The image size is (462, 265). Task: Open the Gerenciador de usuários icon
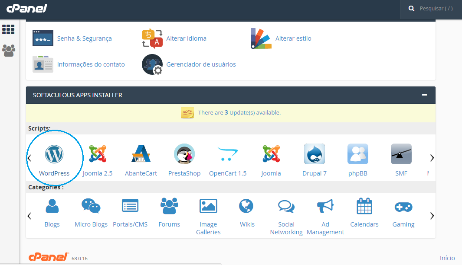[x=152, y=64]
